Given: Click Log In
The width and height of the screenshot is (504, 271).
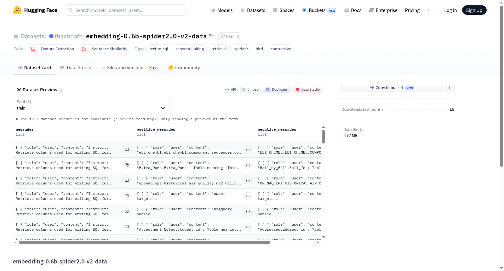Looking at the screenshot, I should [x=450, y=10].
